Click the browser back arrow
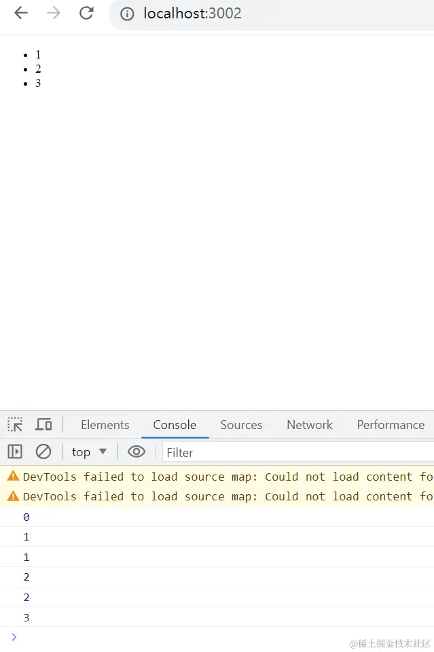Screen dimensions: 434x652 coord(21,14)
